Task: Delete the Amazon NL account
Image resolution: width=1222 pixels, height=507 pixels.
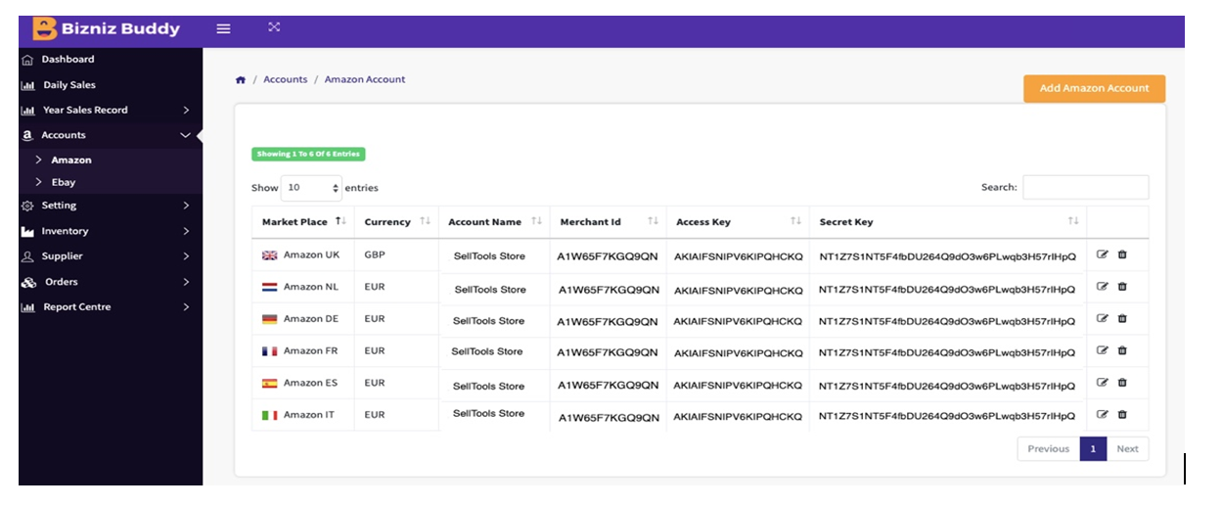Action: 1122,287
